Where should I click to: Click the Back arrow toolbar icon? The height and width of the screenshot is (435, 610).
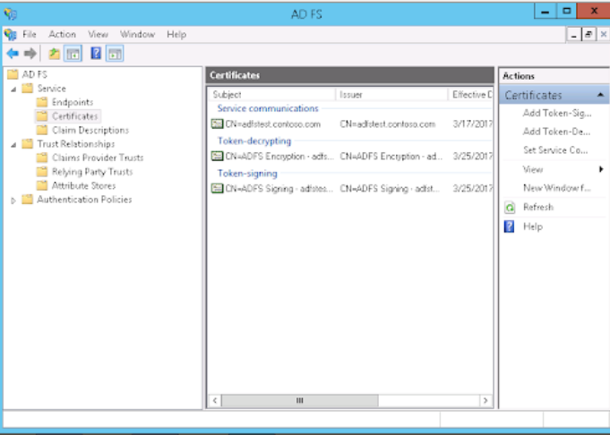click(13, 54)
